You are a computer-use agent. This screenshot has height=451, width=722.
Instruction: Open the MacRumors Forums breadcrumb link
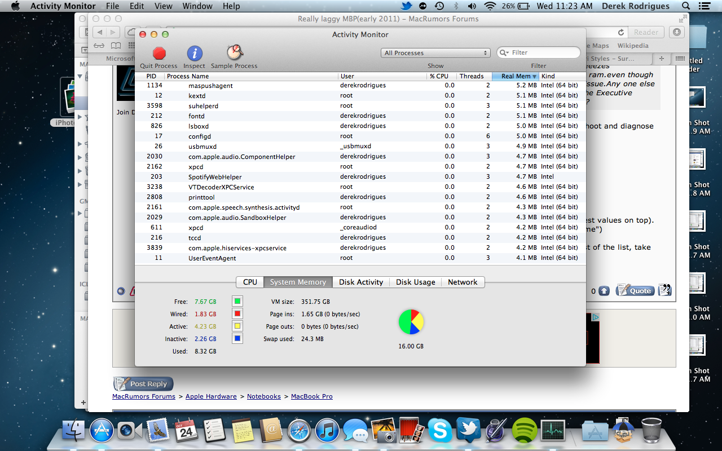tap(144, 396)
